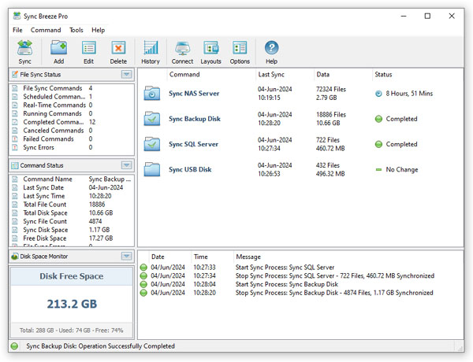Click the Failed Commands row icon
The image size is (473, 362).
click(x=15, y=139)
